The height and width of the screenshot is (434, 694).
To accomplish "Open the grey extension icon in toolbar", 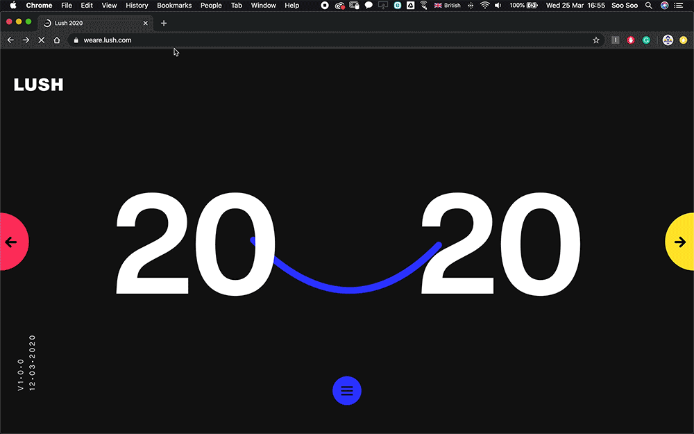I will (615, 40).
